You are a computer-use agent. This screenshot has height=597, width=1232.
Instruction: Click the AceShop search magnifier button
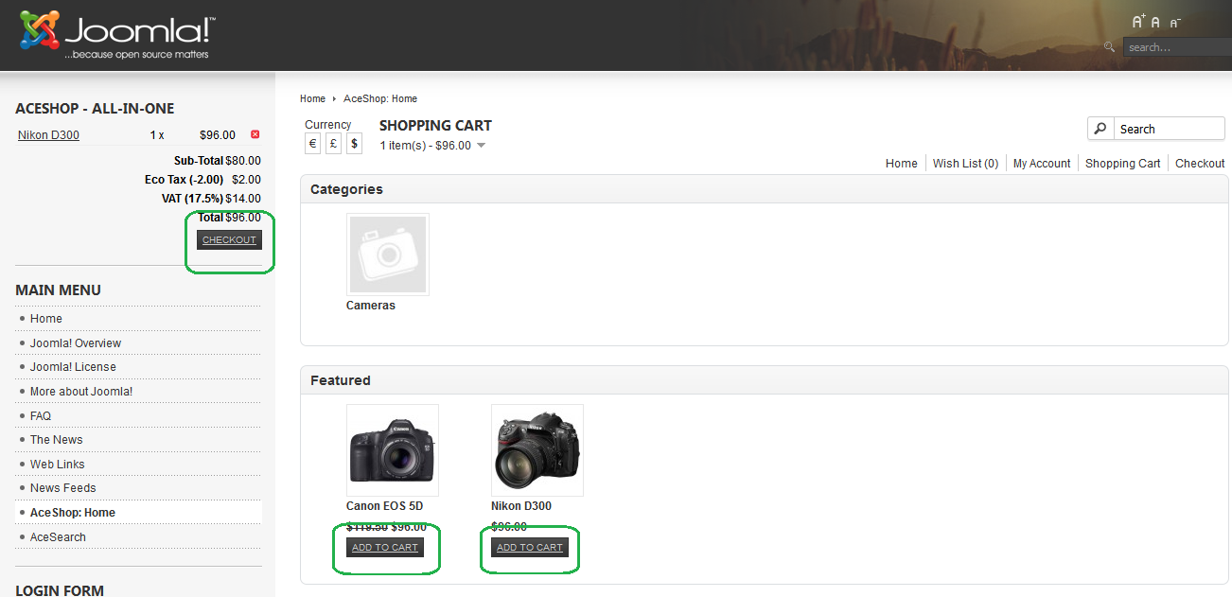1100,129
